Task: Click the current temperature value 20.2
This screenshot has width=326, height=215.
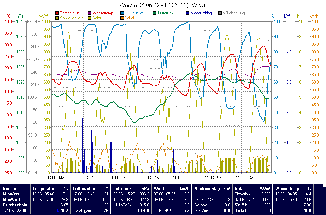Action: tap(64, 211)
